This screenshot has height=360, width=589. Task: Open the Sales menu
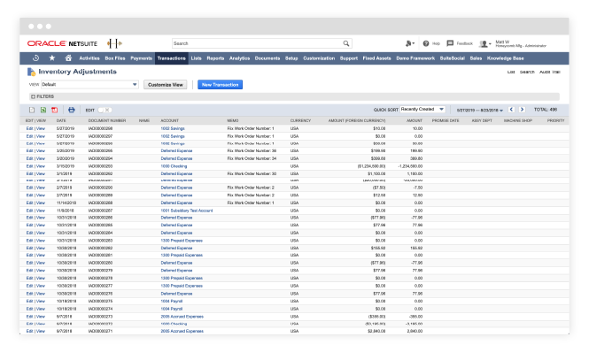click(x=476, y=58)
